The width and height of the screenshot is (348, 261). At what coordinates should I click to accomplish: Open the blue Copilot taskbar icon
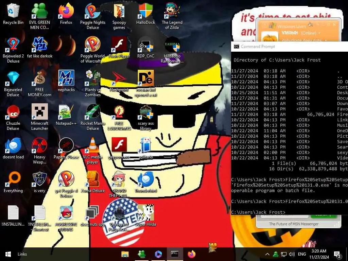[x=158, y=254]
